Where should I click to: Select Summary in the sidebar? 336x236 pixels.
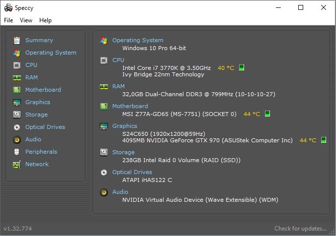click(x=39, y=40)
